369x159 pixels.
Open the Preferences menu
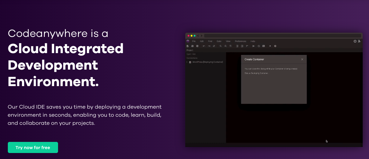click(240, 41)
